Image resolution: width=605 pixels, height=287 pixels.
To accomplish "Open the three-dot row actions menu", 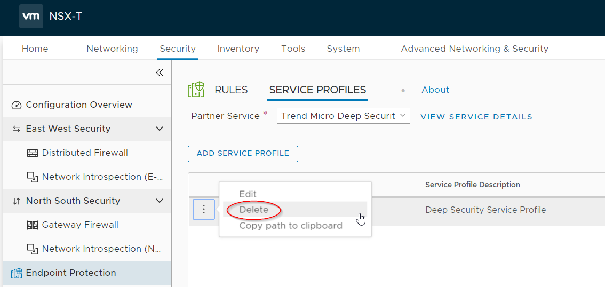I will [203, 210].
